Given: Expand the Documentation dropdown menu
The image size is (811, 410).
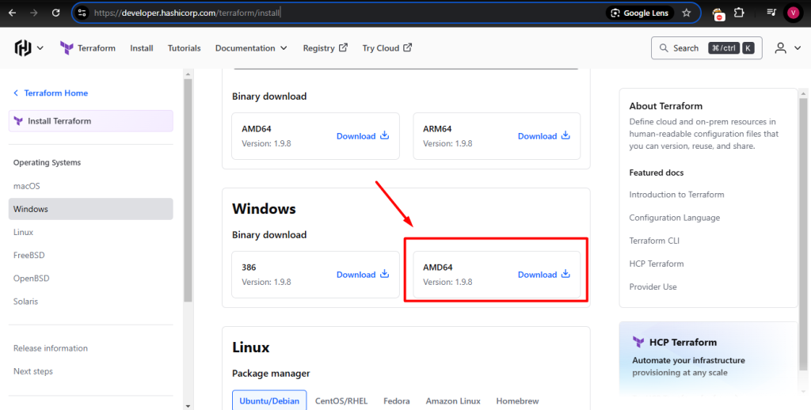Looking at the screenshot, I should (x=251, y=48).
